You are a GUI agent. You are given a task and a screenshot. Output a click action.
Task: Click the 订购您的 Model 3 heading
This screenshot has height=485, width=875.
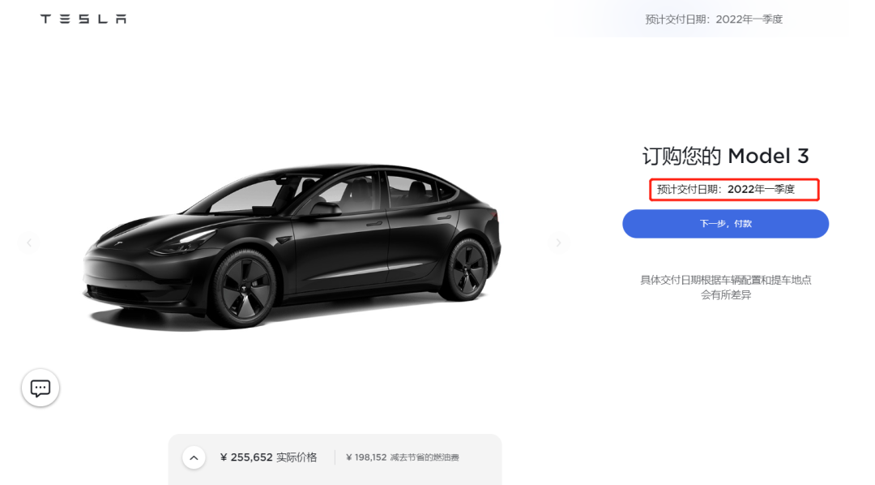click(725, 156)
